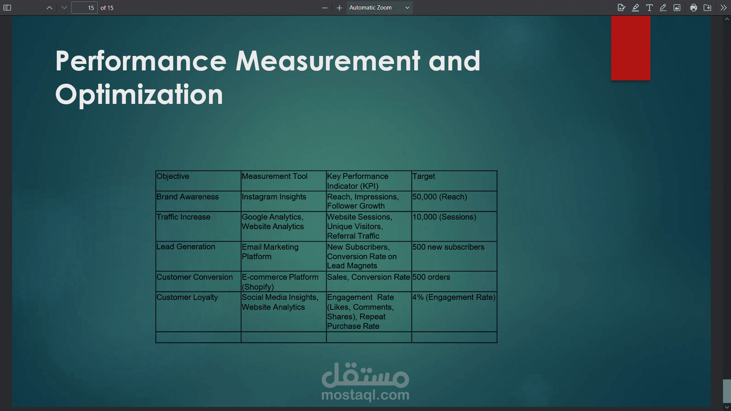Click the page number input field

[85, 8]
